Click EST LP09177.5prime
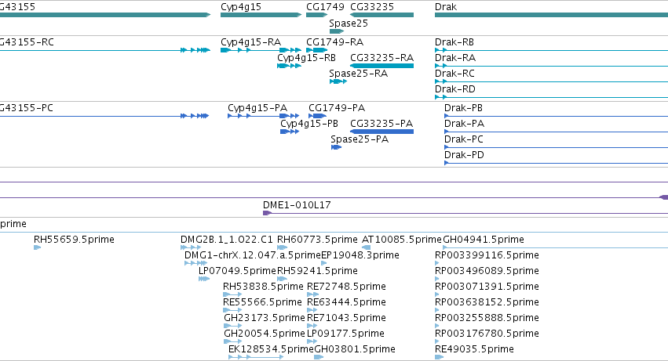The image size is (668, 361). (x=345, y=334)
